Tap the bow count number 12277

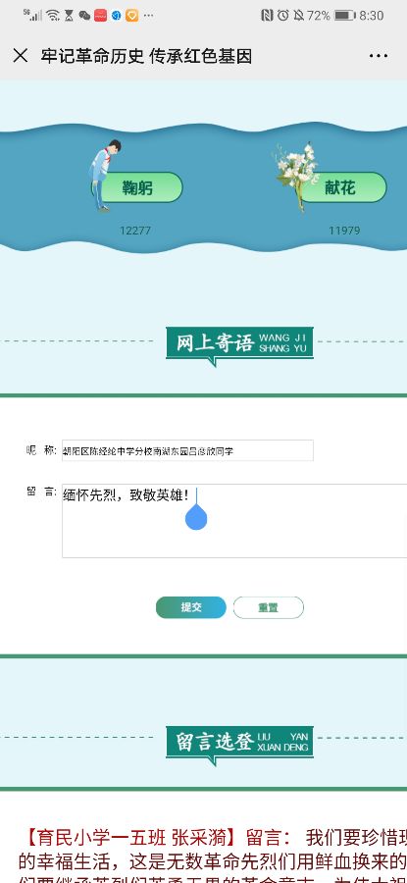click(x=135, y=231)
